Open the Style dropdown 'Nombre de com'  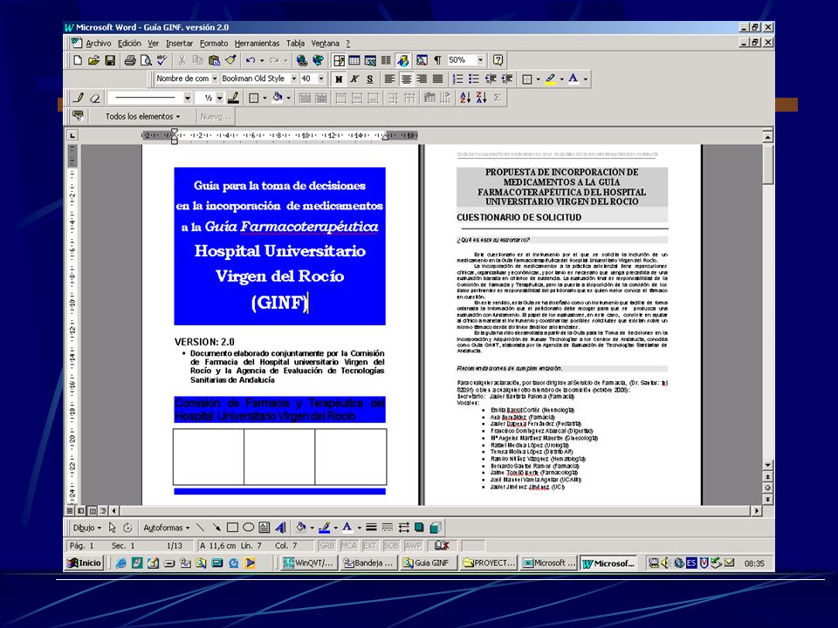(x=215, y=78)
